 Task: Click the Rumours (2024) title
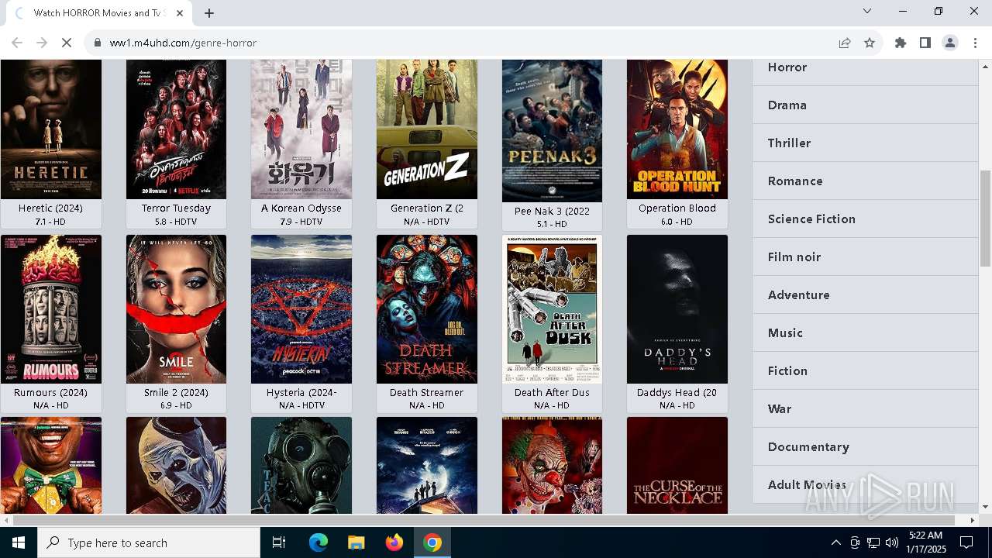point(51,392)
